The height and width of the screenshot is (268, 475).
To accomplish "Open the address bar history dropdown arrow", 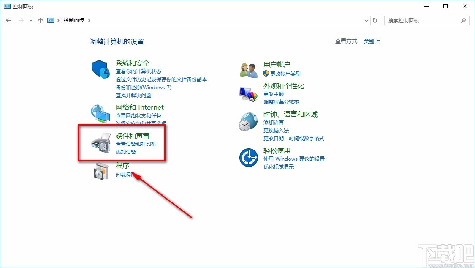I will click(x=366, y=20).
